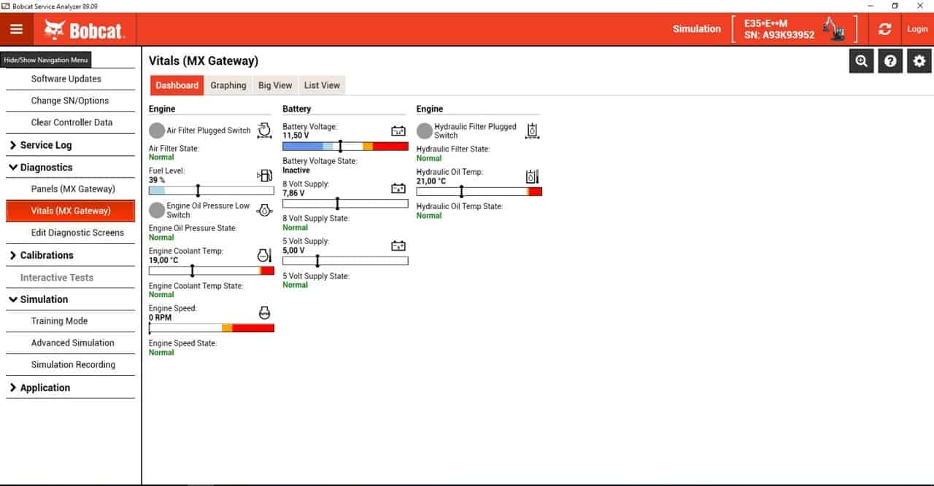Image resolution: width=934 pixels, height=486 pixels.
Task: Expand the Service Log section
Action: (x=71, y=145)
